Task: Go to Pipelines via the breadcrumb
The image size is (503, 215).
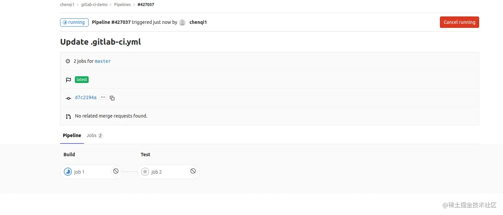Action: (x=122, y=4)
